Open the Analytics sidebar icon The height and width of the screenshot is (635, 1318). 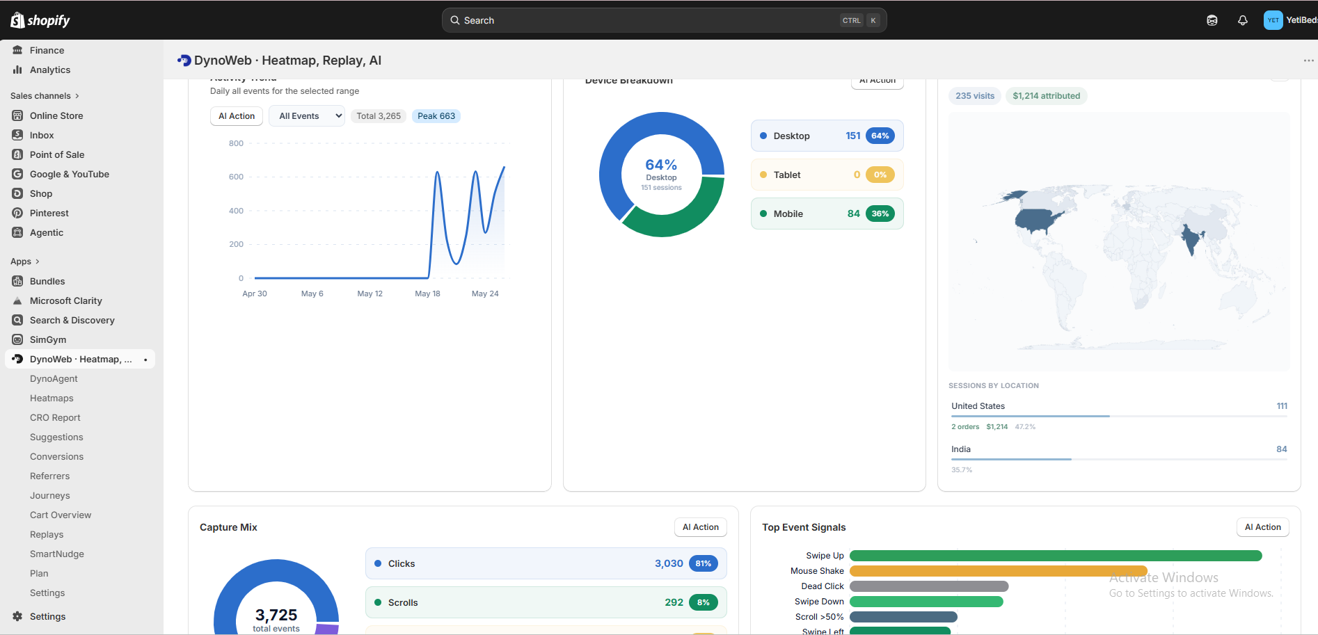pyautogui.click(x=17, y=70)
